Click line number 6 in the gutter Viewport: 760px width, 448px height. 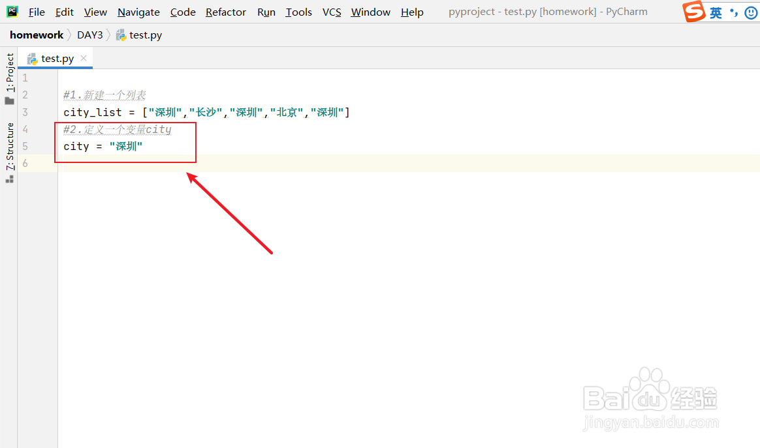click(x=25, y=163)
